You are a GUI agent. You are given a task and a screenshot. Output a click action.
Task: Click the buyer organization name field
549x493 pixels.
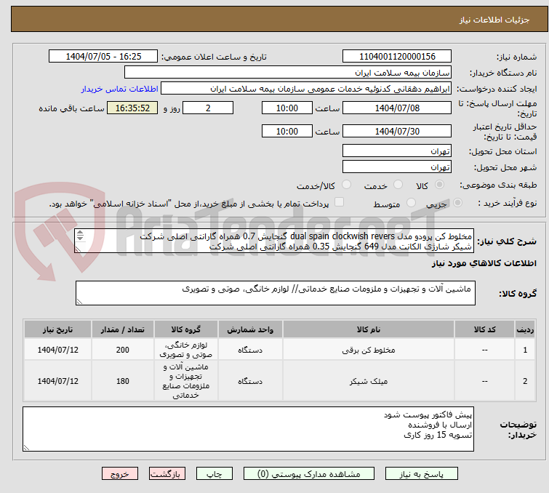(288, 73)
